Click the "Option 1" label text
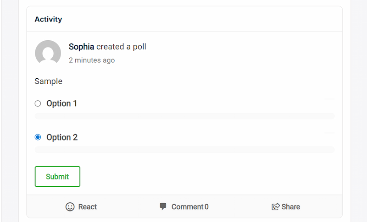Viewport: 367px width, 222px height. 61,103
